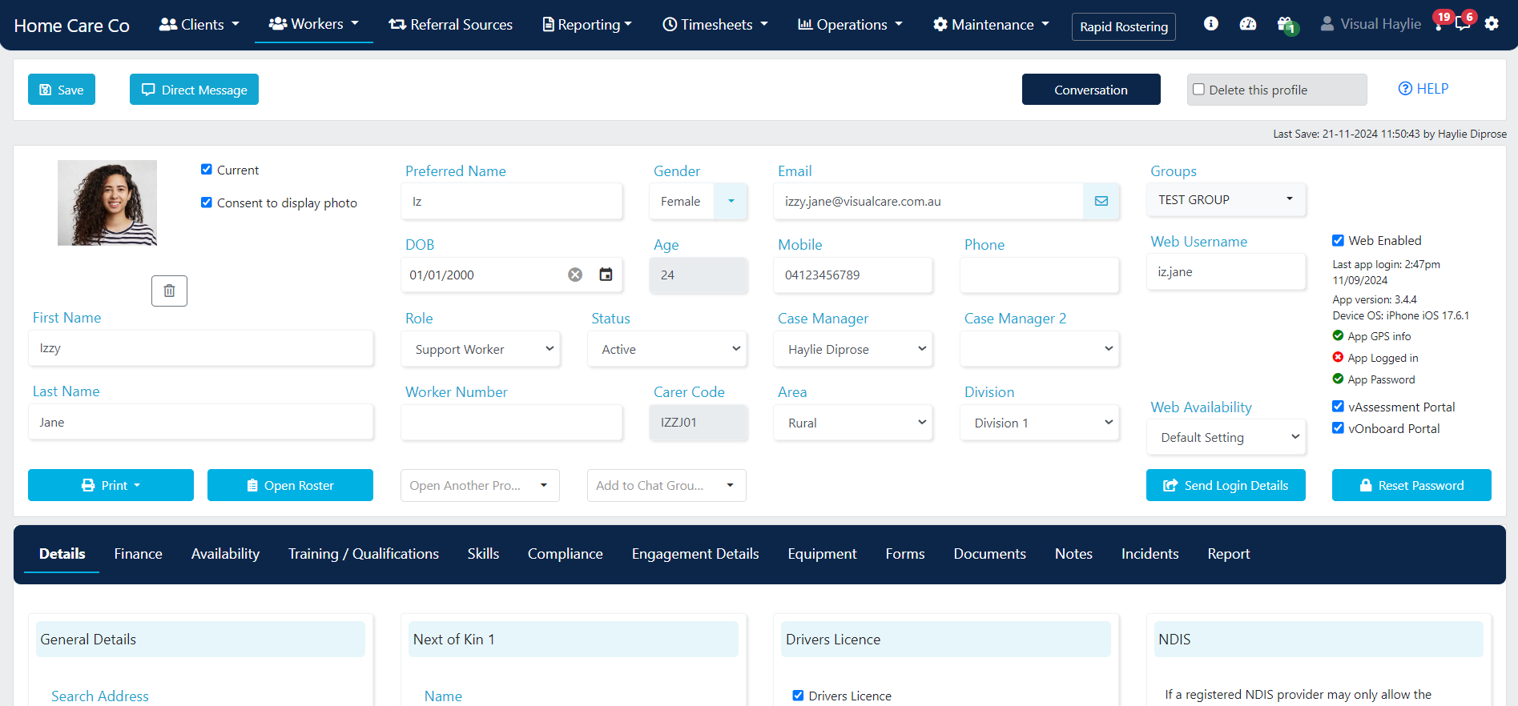Open the dashboard gauge icon
Screen dimensions: 1518x706
[1247, 24]
